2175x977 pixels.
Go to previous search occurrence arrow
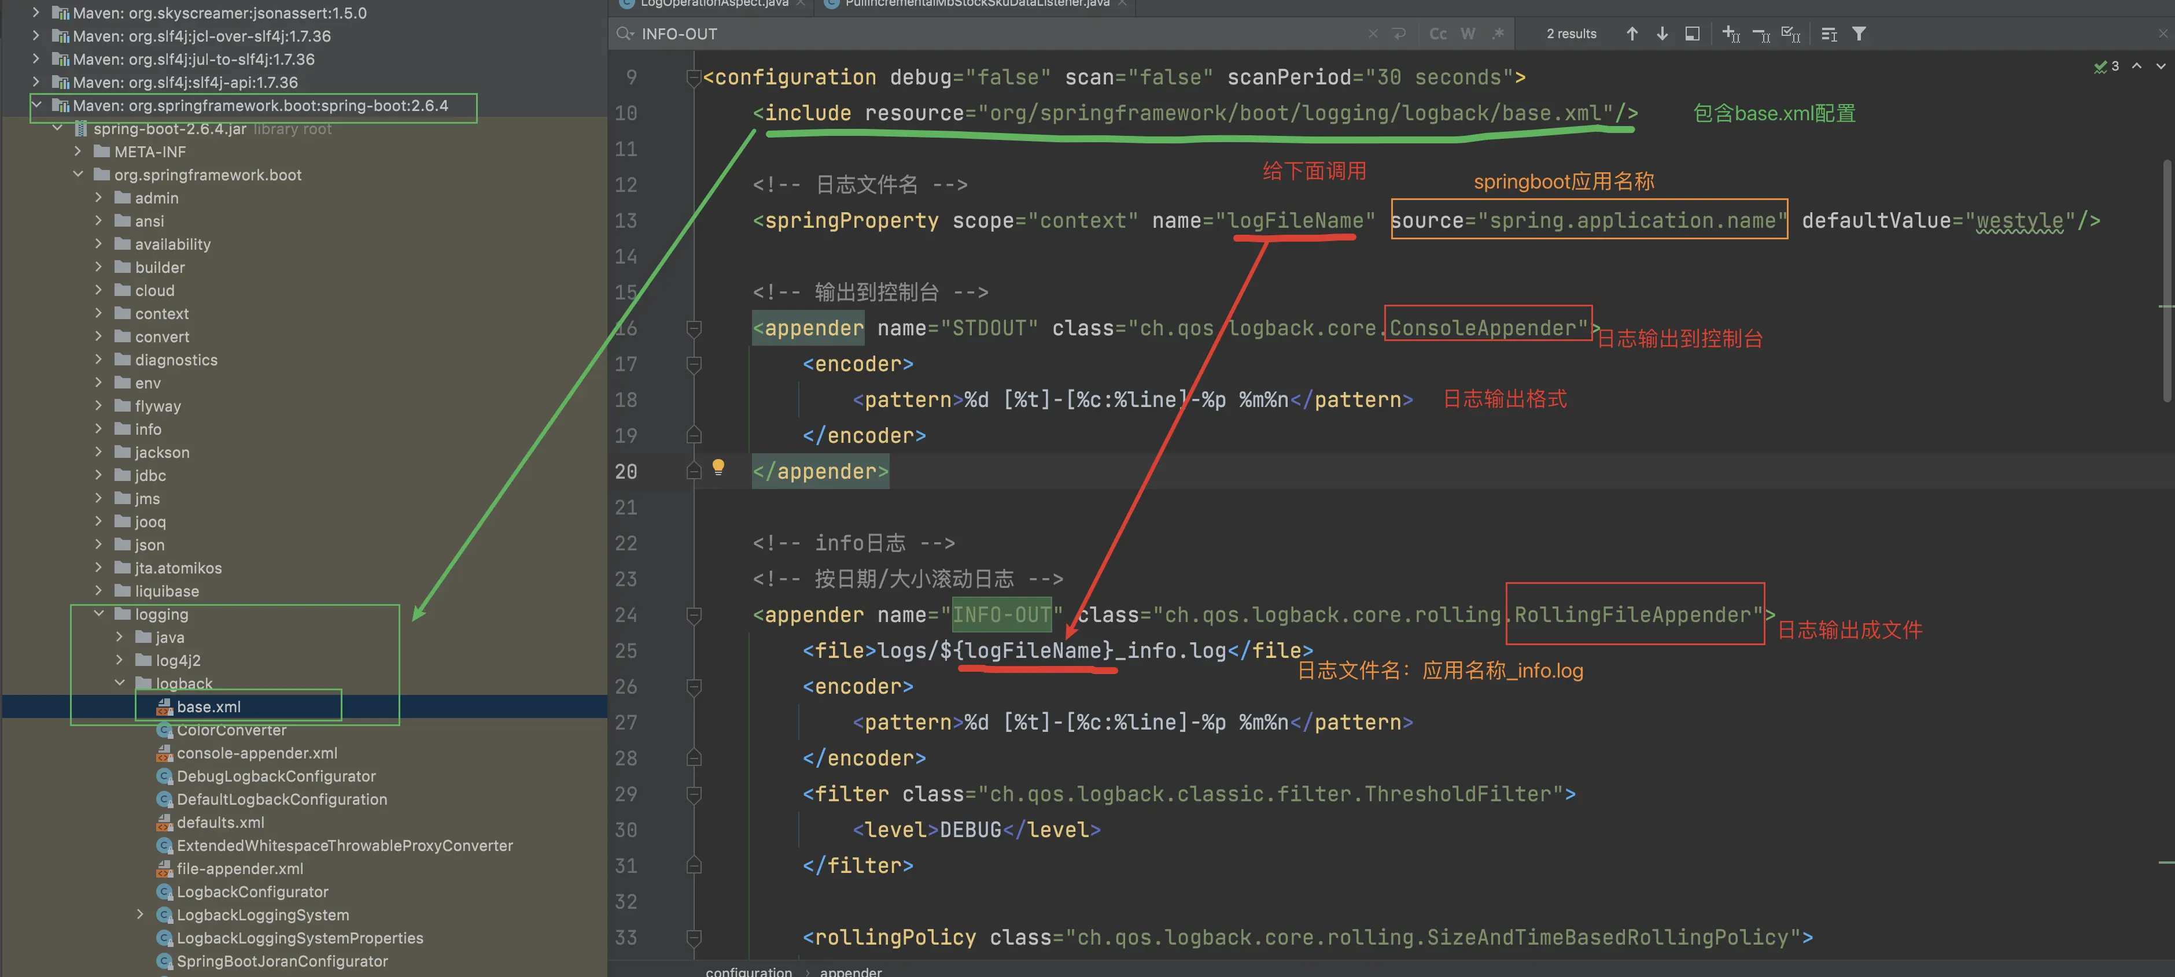[x=1631, y=34]
